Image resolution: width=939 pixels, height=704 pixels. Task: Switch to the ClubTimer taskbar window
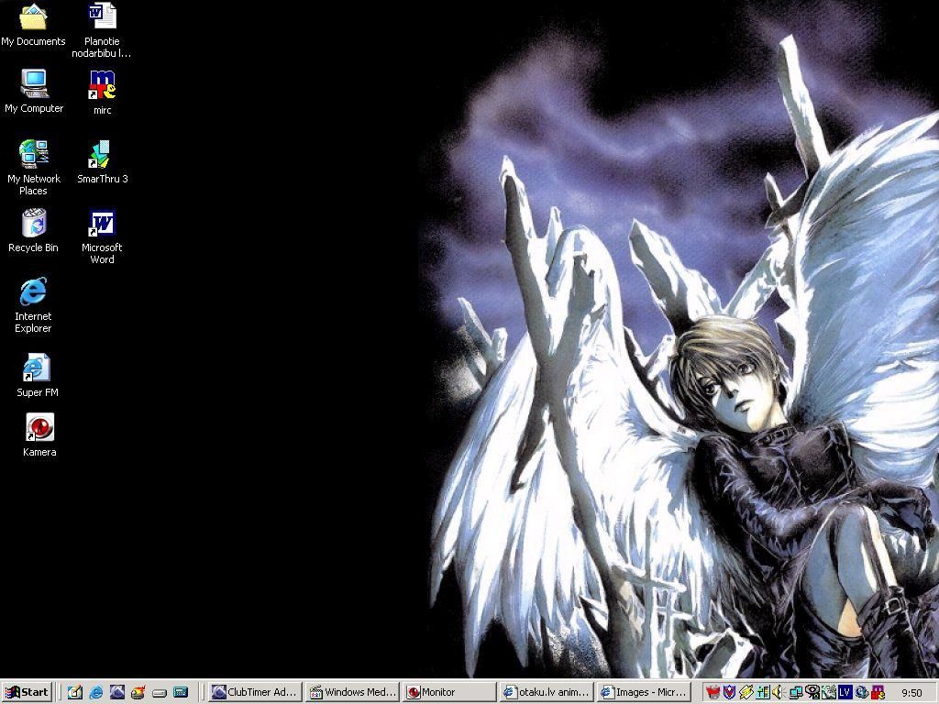tap(255, 692)
